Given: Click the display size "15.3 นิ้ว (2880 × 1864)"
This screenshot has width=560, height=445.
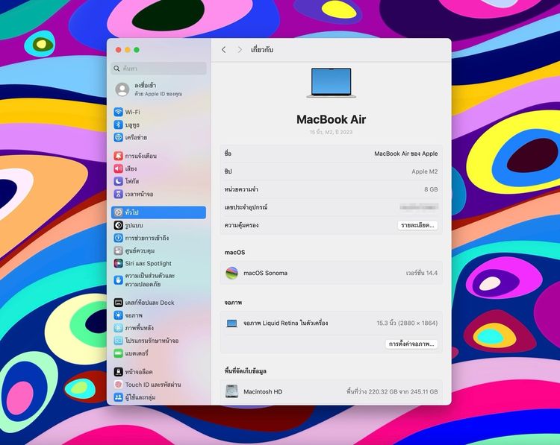Looking at the screenshot, I should click(407, 323).
